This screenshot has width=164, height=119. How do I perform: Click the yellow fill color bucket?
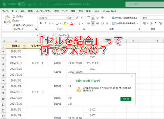(65, 23)
